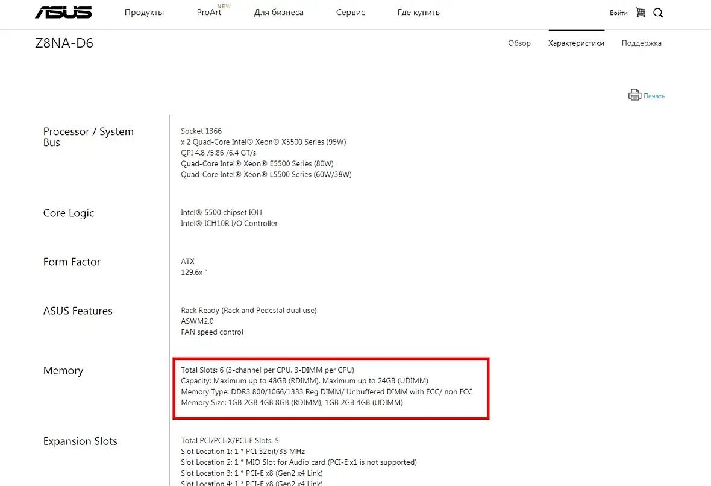The height and width of the screenshot is (486, 711).
Task: Click the Войти login link
Action: (618, 13)
